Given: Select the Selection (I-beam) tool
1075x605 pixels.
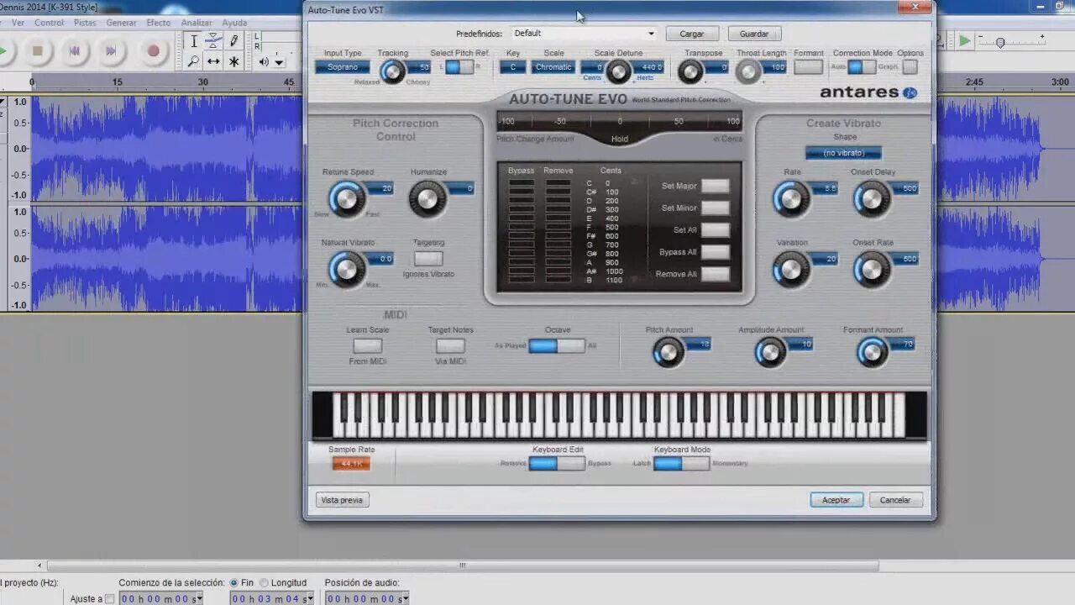Looking at the screenshot, I should (x=194, y=40).
